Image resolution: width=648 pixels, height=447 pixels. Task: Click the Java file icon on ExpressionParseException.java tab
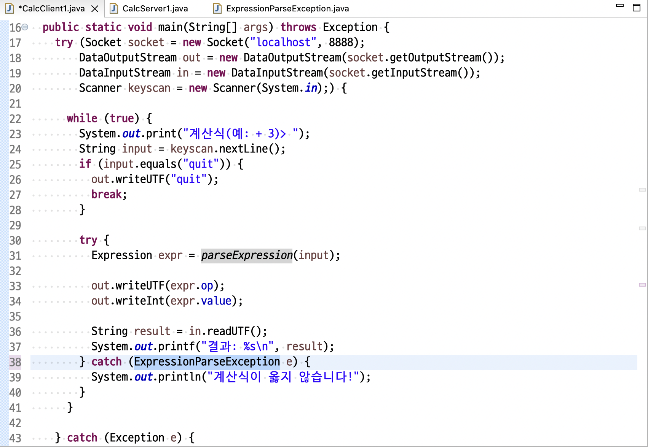tap(217, 8)
